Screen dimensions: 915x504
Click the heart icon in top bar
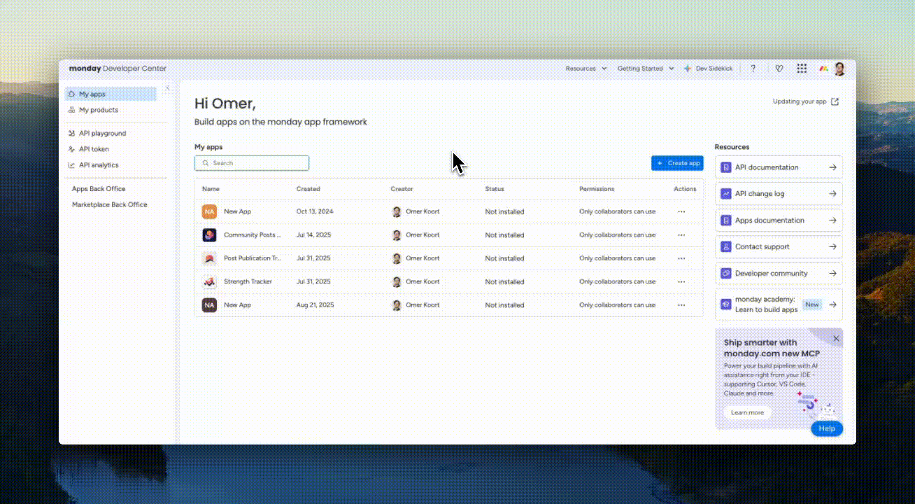coord(779,69)
